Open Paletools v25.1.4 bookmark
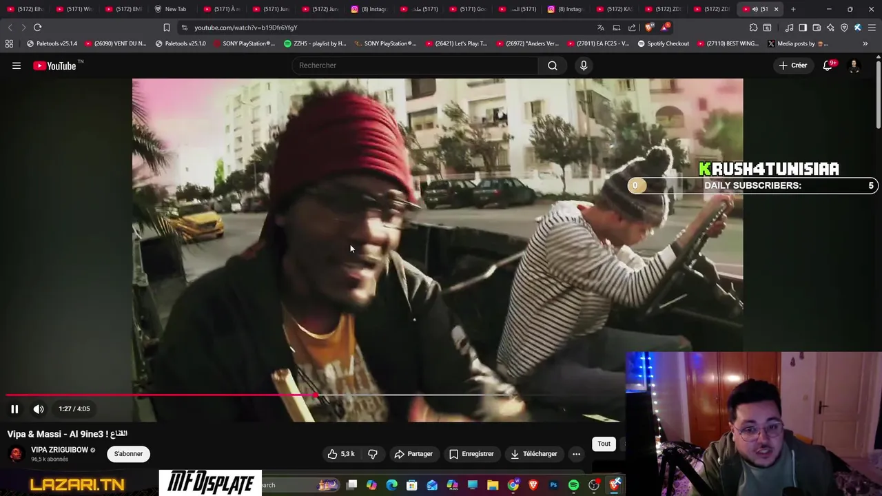882x496 pixels. point(52,43)
